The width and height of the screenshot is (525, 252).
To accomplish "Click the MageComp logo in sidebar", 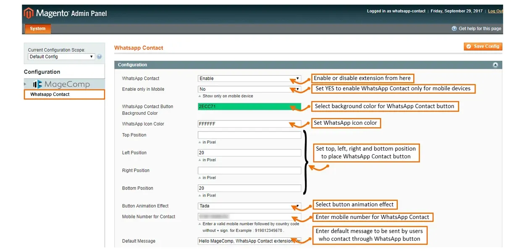I will click(x=61, y=84).
